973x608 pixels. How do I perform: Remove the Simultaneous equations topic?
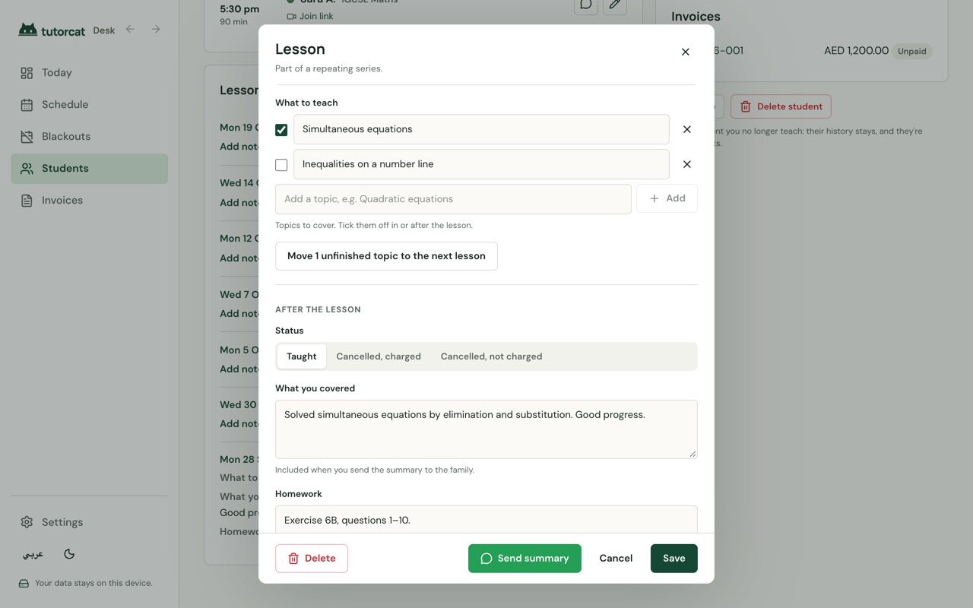pyautogui.click(x=686, y=129)
